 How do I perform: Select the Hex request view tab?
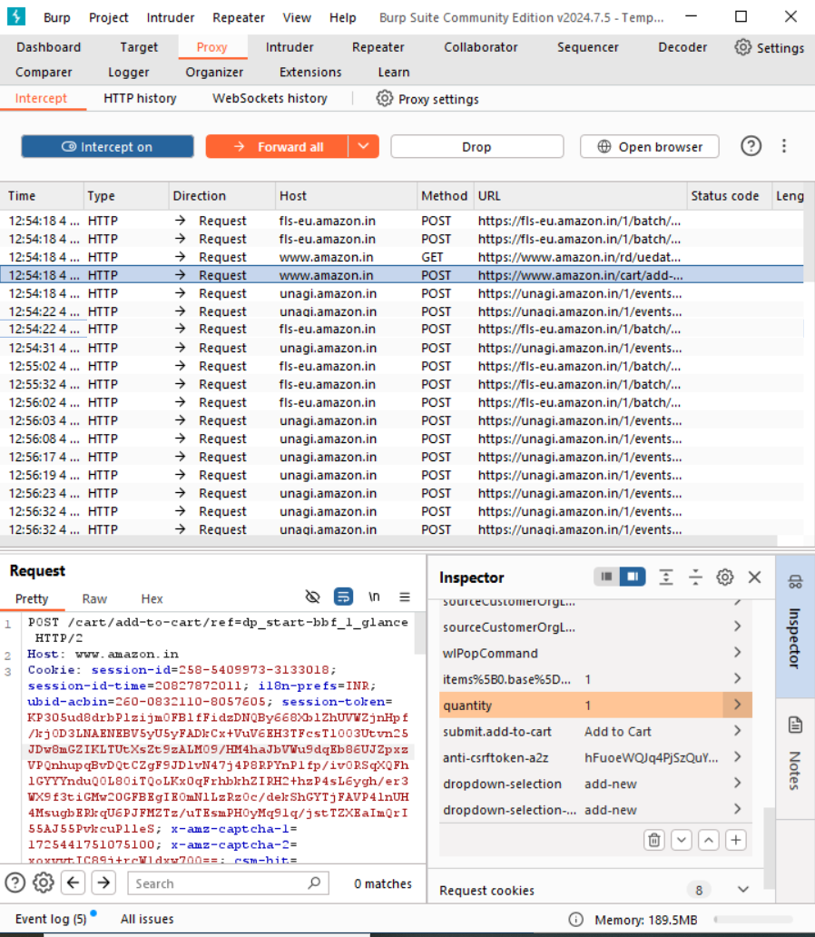tap(152, 598)
